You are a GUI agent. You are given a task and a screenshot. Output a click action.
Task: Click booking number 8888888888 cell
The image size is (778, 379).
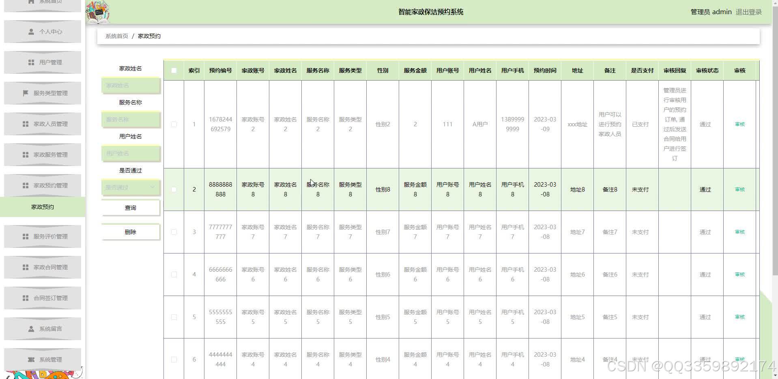[221, 189]
